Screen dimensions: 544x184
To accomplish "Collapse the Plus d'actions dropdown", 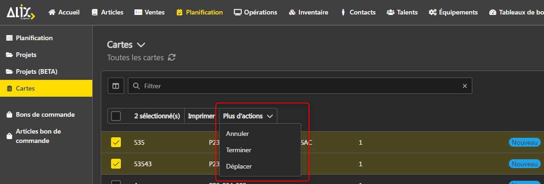I will click(248, 116).
